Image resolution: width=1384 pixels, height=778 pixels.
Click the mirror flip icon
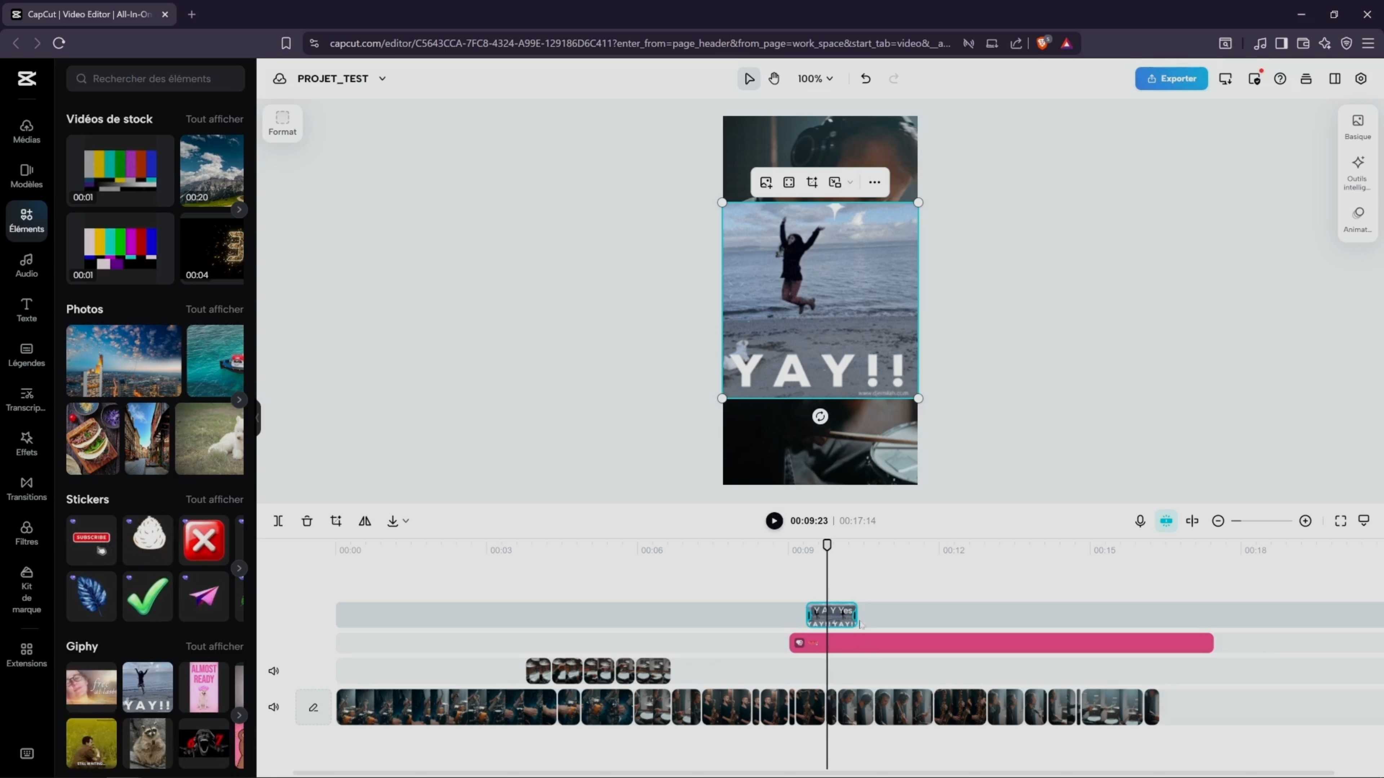tap(365, 521)
